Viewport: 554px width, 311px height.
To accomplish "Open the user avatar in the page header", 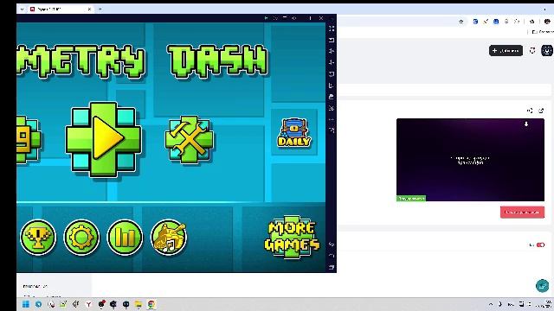I will pyautogui.click(x=547, y=50).
